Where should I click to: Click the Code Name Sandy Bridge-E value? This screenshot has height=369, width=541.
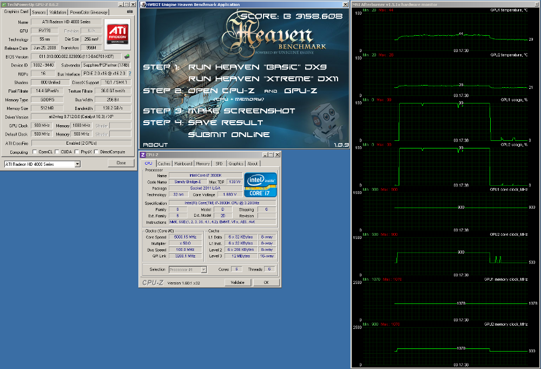click(x=188, y=182)
